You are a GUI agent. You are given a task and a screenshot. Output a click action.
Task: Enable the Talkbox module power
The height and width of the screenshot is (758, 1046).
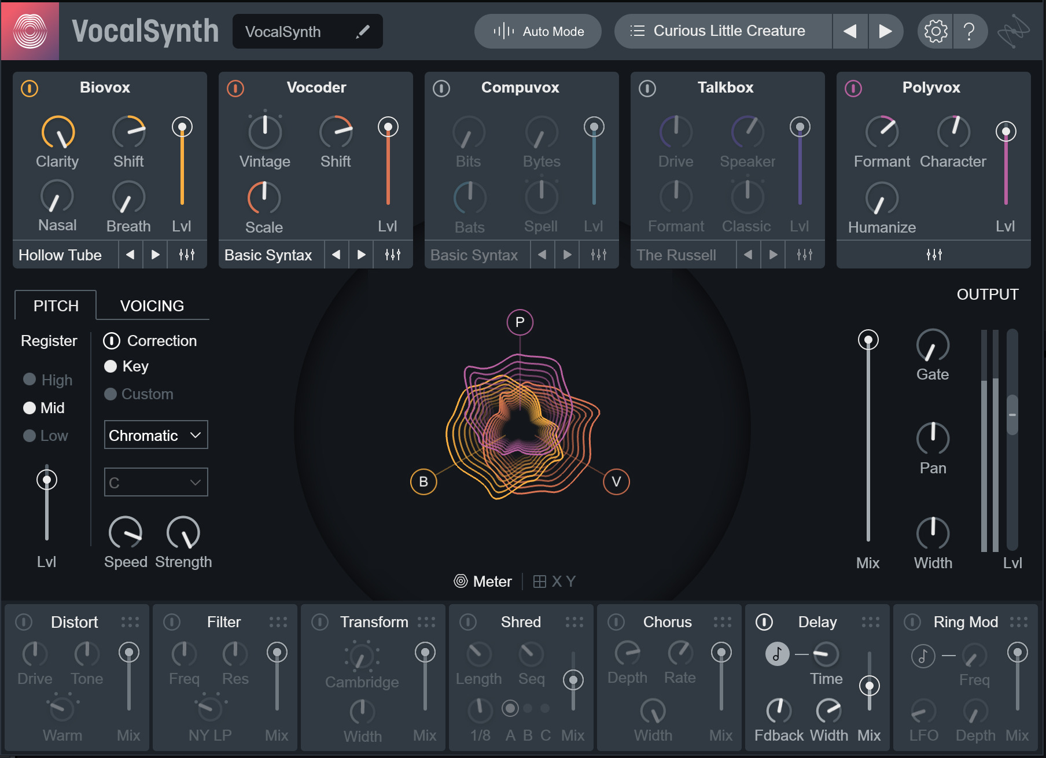point(647,88)
